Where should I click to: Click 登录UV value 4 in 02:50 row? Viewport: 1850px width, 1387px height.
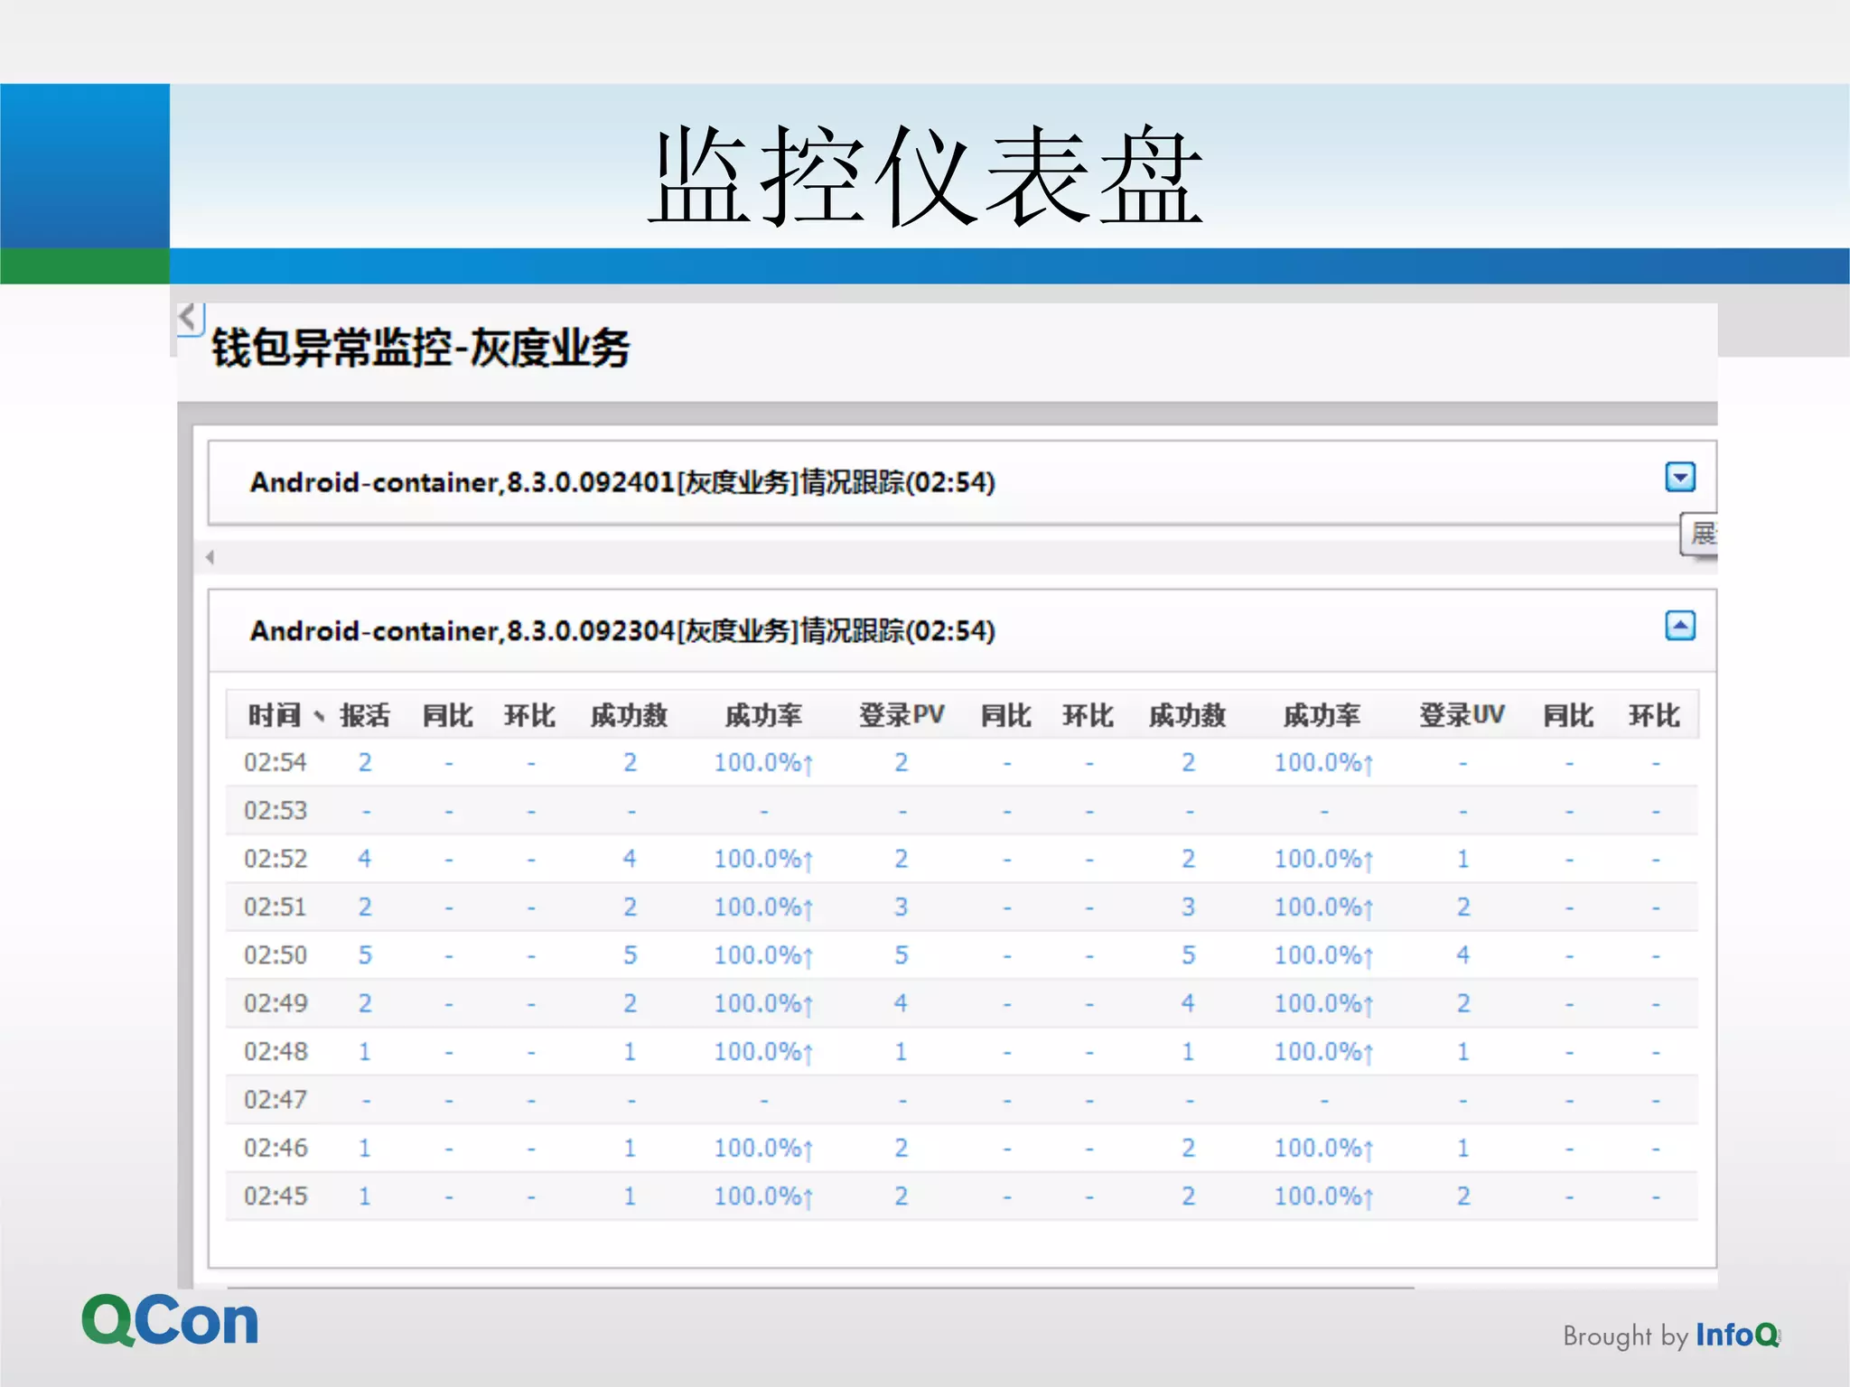click(x=1462, y=955)
